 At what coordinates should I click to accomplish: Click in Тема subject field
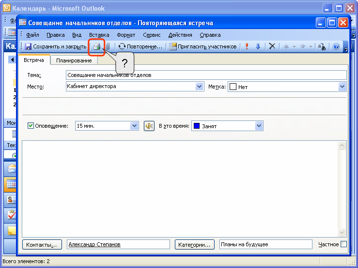(x=206, y=75)
